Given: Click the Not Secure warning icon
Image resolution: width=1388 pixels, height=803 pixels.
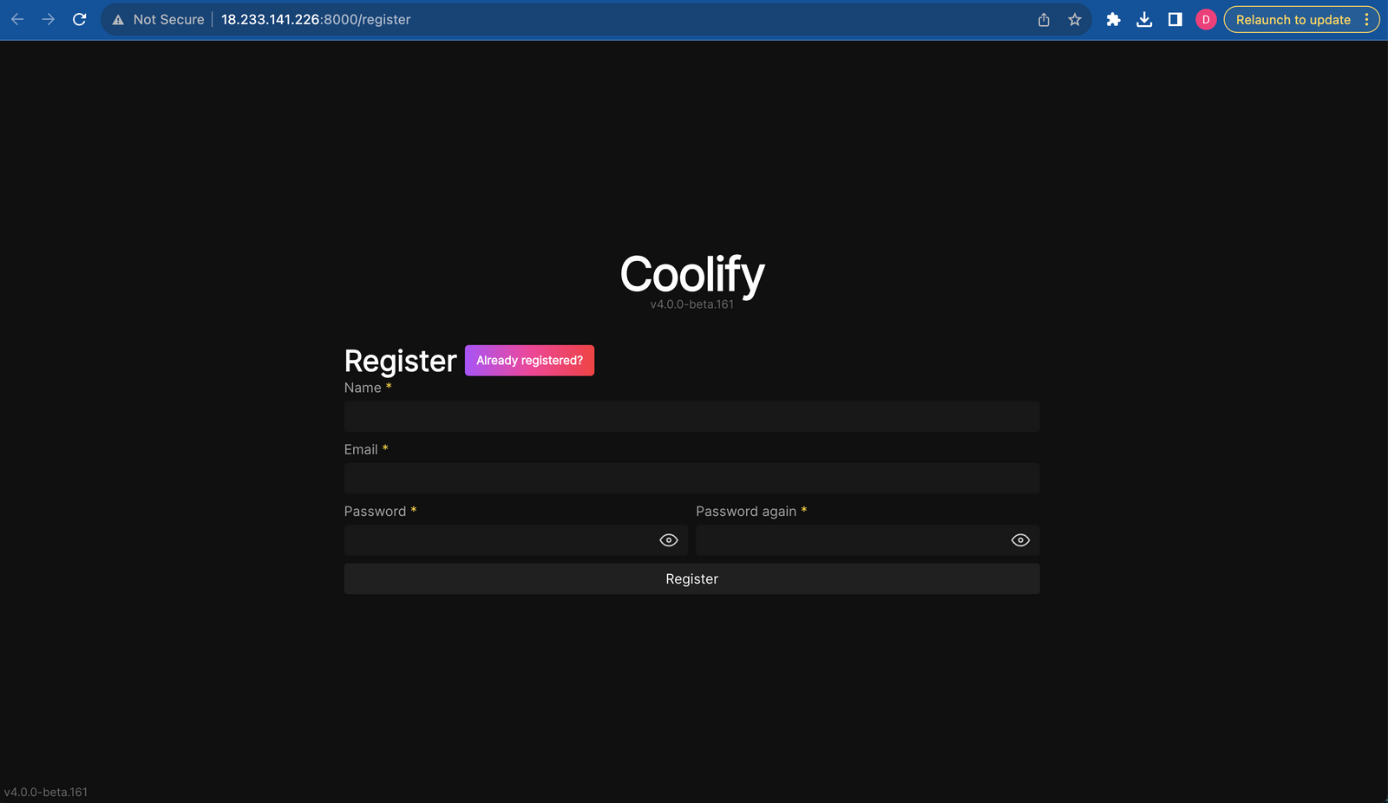Looking at the screenshot, I should point(119,19).
